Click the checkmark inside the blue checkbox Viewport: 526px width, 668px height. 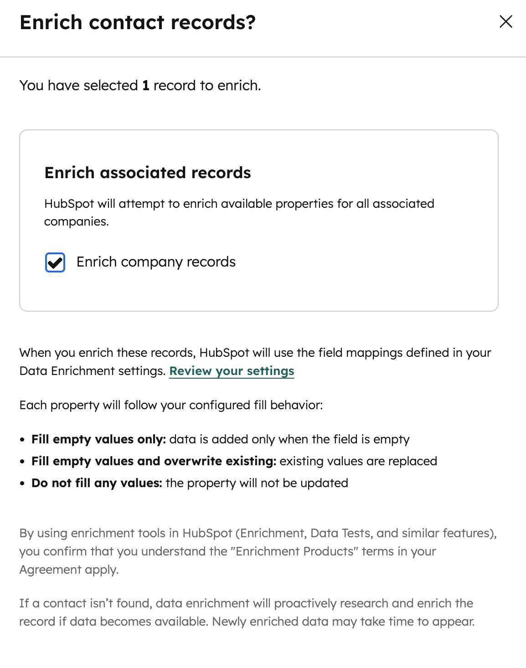(x=54, y=262)
